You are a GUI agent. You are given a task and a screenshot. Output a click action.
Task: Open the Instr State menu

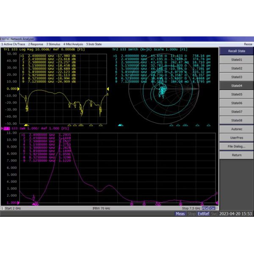[94, 44]
